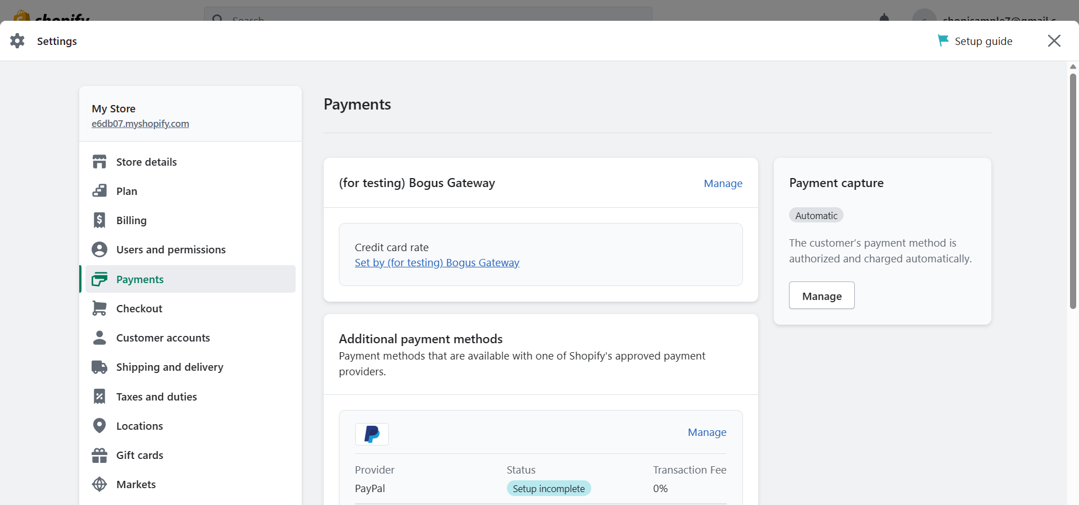Open Shipping and delivery settings
The height and width of the screenshot is (505, 1079).
pyautogui.click(x=191, y=367)
